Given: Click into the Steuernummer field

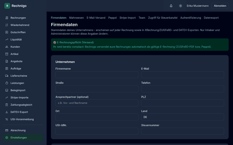Looking at the screenshot, I should 183,131.
